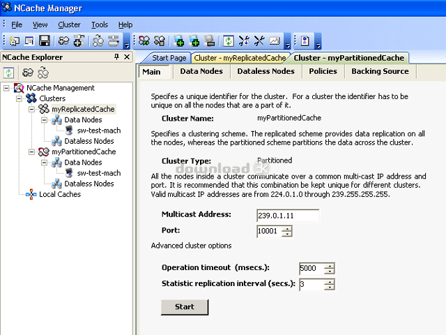Click the dark cluster icon in NCache Explorer toolbar
Screen dimensions: 446x335
coord(28,73)
